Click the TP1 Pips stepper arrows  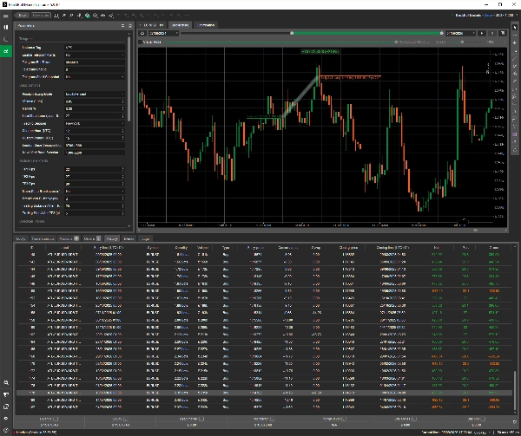123,169
